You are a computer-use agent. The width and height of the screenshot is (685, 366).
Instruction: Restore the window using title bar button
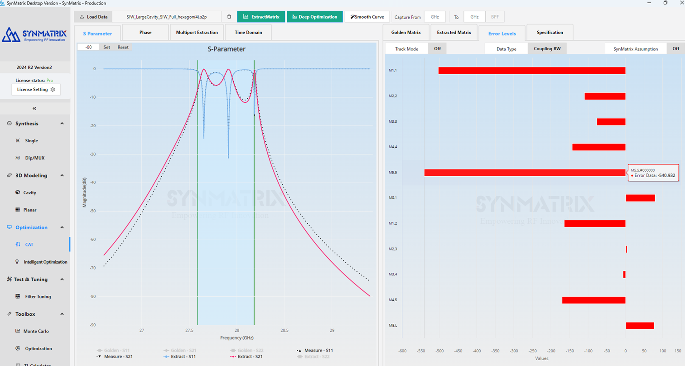(x=666, y=3)
